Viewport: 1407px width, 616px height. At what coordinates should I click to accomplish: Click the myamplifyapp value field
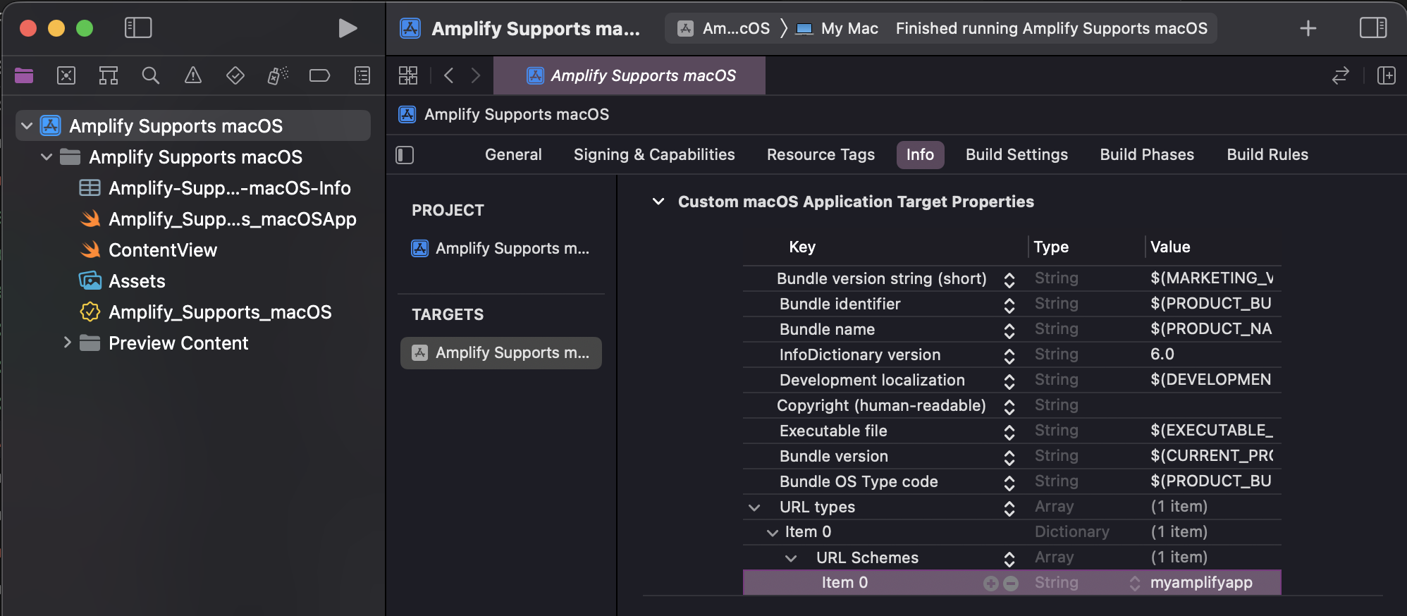[1201, 583]
